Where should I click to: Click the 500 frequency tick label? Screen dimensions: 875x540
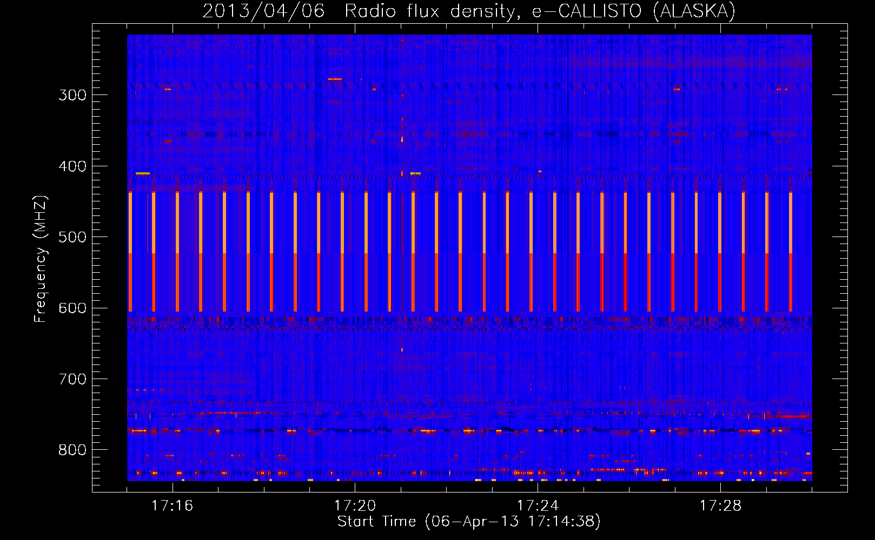pos(72,237)
